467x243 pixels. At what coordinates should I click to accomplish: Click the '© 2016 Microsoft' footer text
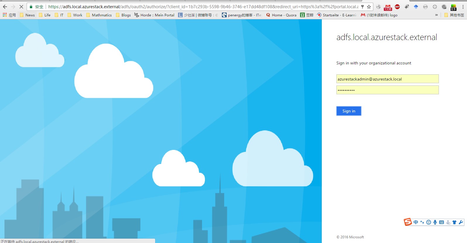[x=350, y=237]
